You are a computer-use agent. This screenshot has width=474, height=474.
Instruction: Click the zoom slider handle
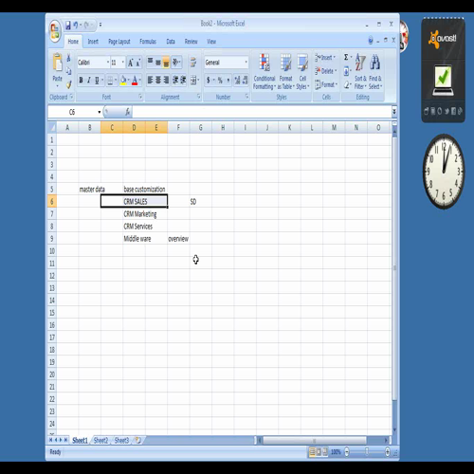(x=367, y=452)
